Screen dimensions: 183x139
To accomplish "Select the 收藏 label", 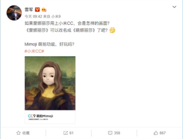I will [26, 133].
